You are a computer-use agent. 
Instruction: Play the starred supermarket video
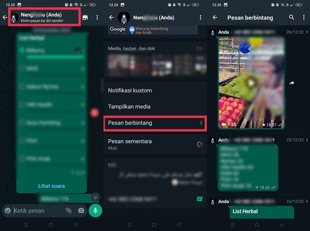pyautogui.click(x=251, y=83)
